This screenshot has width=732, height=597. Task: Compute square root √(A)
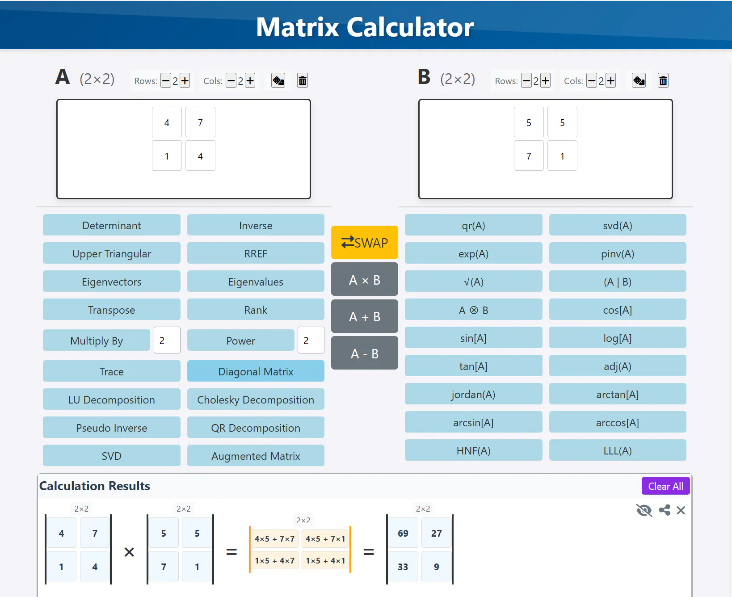[x=473, y=282]
